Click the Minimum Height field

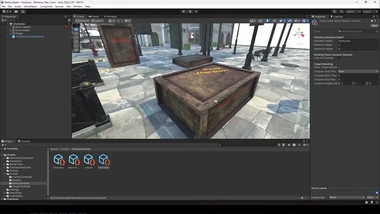[x=357, y=45]
